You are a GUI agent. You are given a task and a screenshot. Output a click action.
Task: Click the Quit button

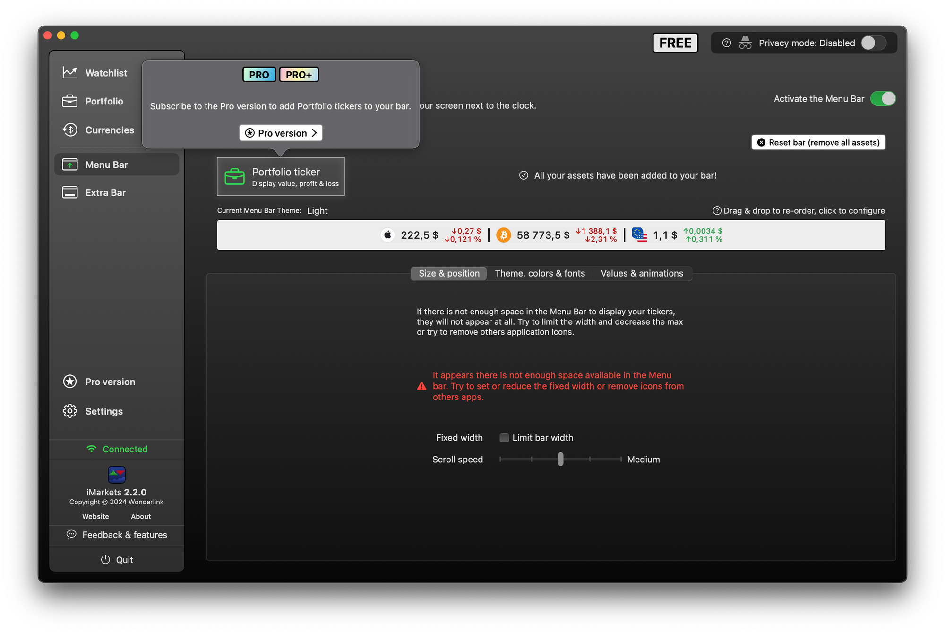pos(117,560)
